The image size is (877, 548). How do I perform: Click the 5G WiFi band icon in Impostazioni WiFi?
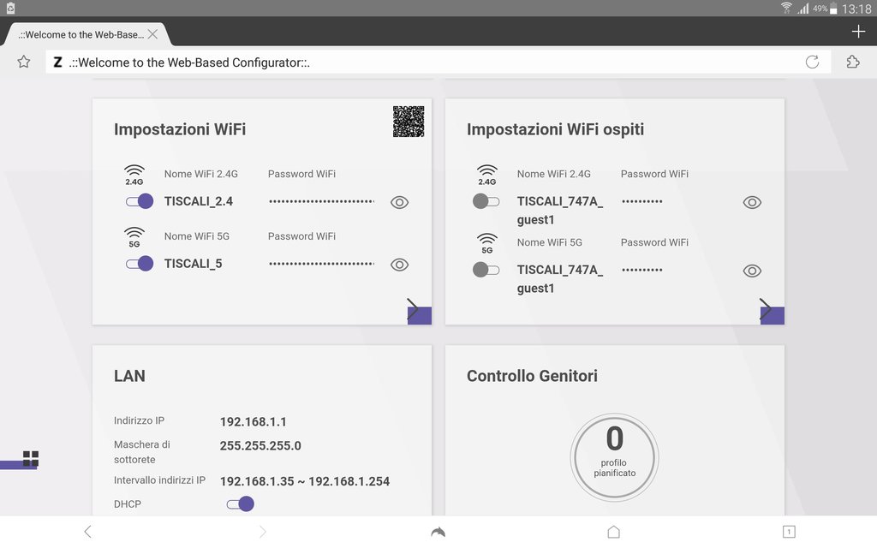coord(134,237)
